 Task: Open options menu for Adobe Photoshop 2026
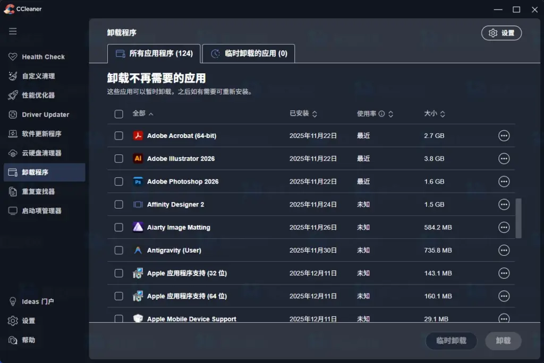pyautogui.click(x=503, y=181)
